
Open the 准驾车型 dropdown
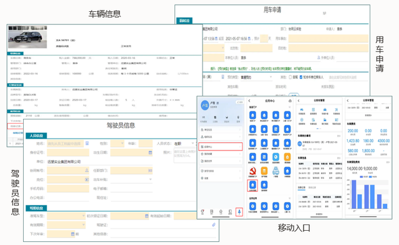(66, 216)
